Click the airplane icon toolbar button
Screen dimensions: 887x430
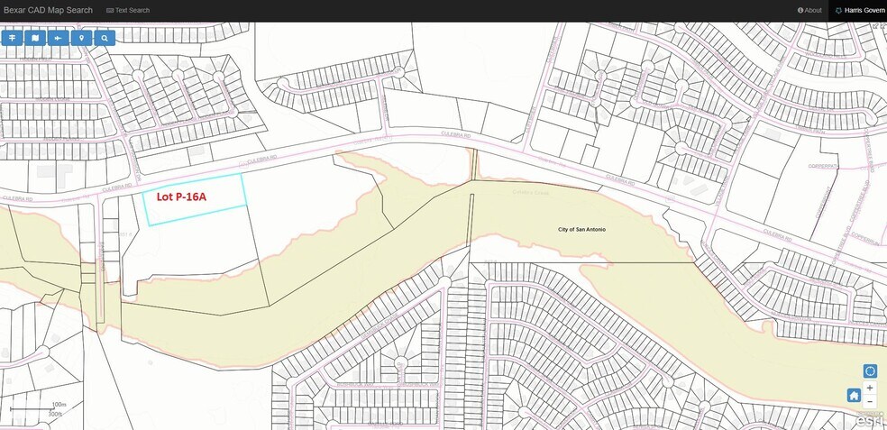[59, 38]
